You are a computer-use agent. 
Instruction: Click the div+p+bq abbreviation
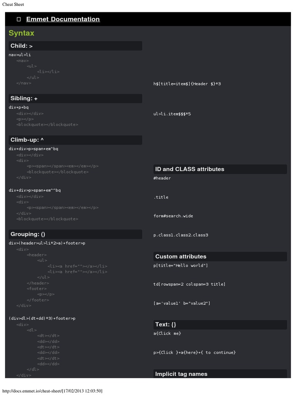point(18,107)
